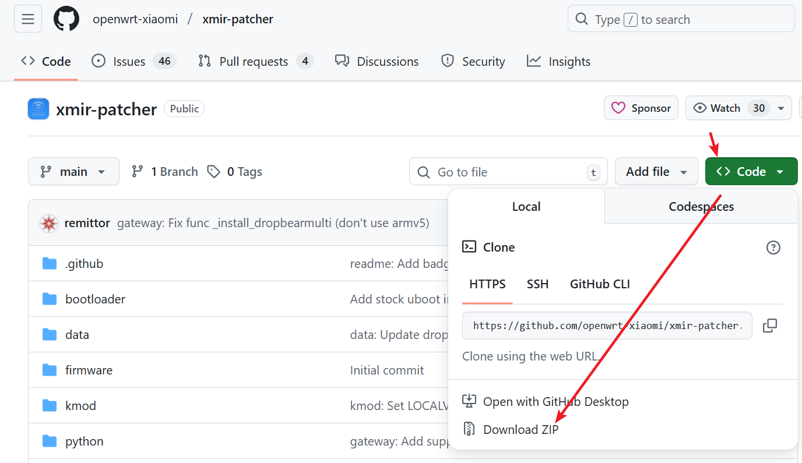This screenshot has width=802, height=463.
Task: Click the data folder icon
Action: click(50, 335)
